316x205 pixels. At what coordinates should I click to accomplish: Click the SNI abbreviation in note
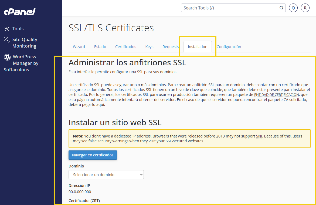pos(259,136)
